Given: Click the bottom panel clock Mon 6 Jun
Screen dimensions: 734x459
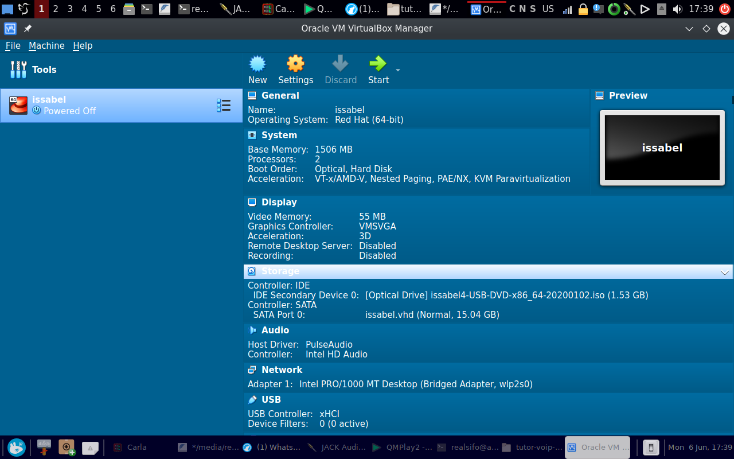Looking at the screenshot, I should 700,448.
